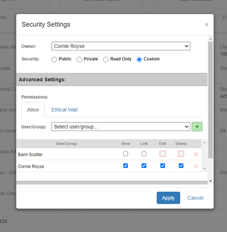Click the Security Settings dialog title
The height and width of the screenshot is (232, 227).
pyautogui.click(x=46, y=25)
